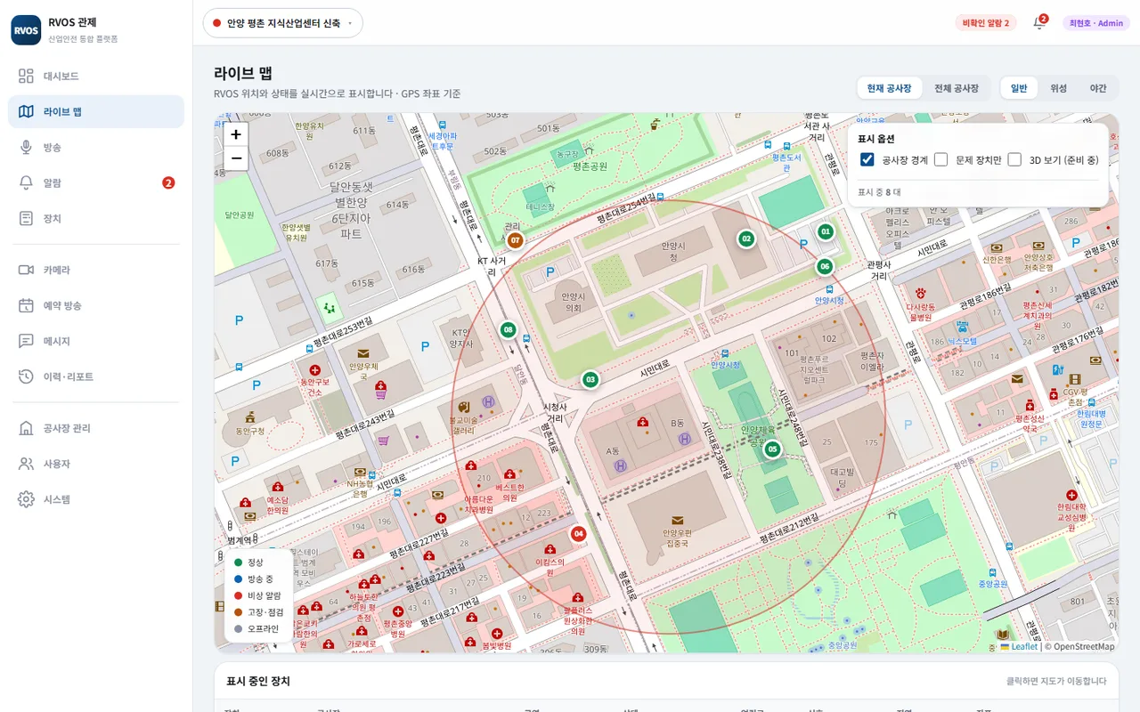
Task: Open the 대시보드 dashboard icon in sidebar
Action: click(x=26, y=76)
